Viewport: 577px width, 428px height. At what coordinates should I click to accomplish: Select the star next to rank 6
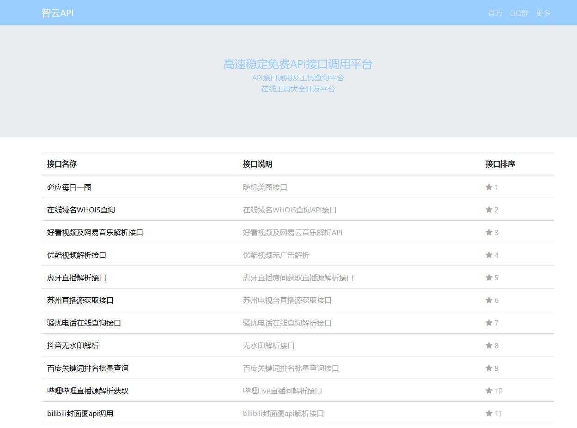tap(488, 300)
